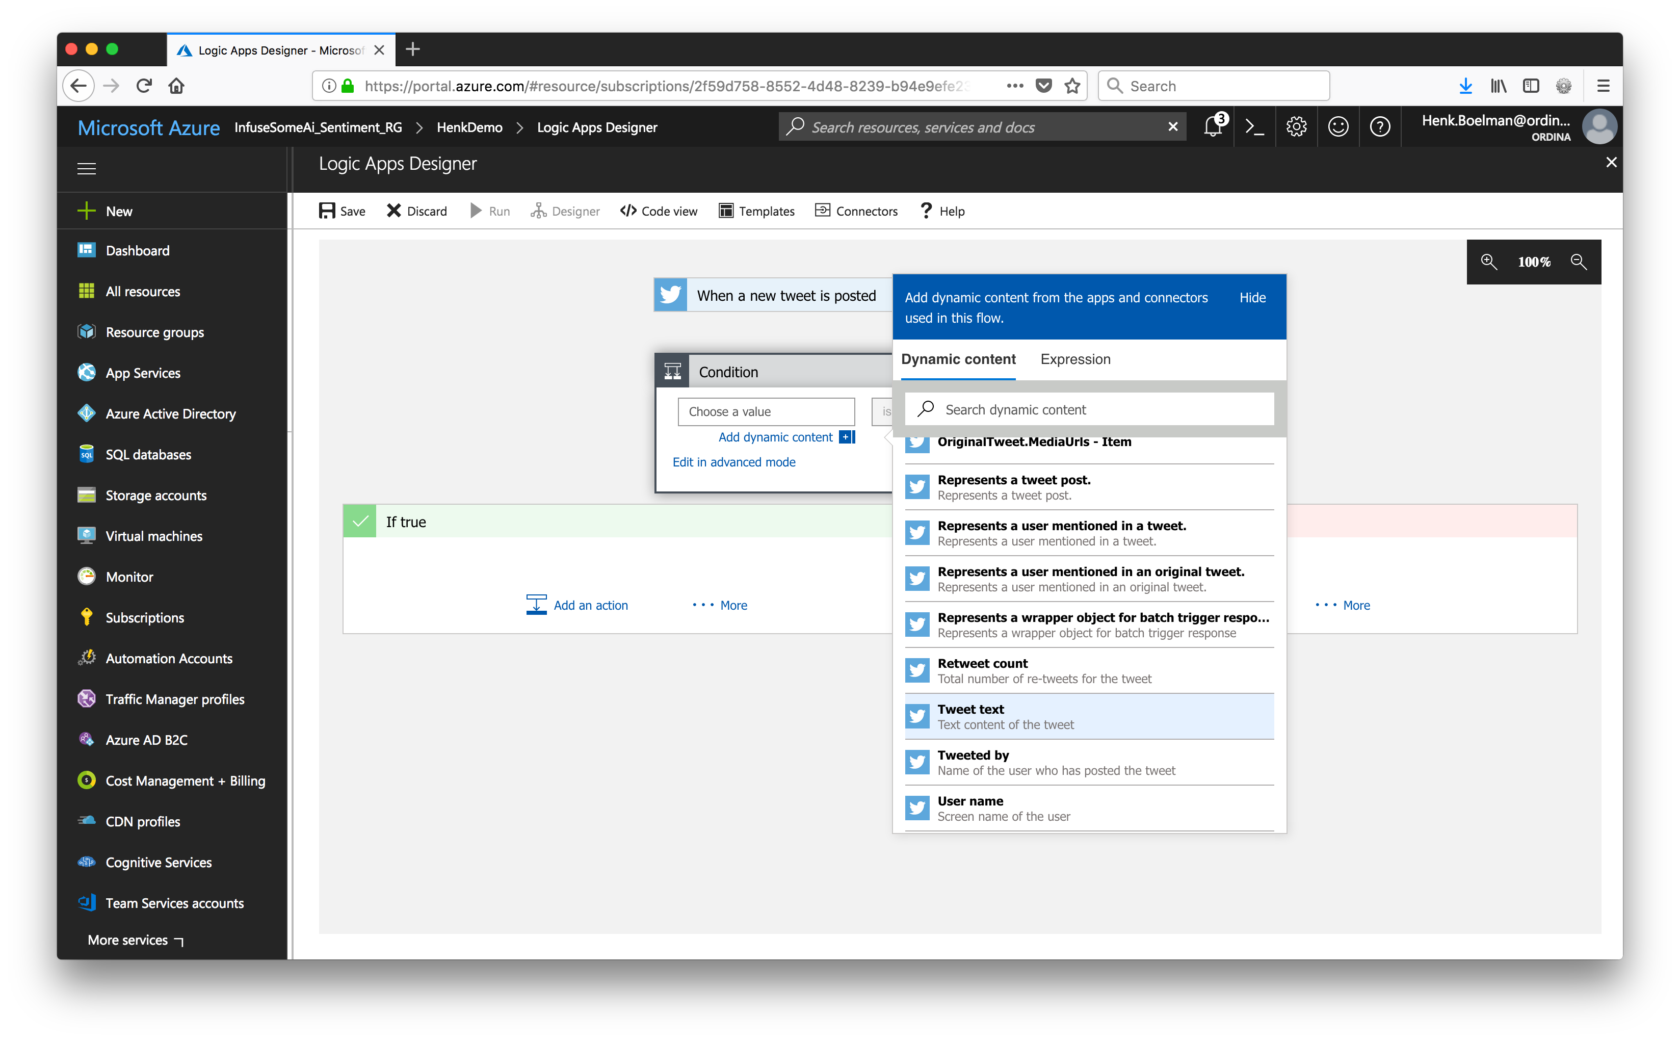Bookmark this page with star icon

pyautogui.click(x=1071, y=86)
